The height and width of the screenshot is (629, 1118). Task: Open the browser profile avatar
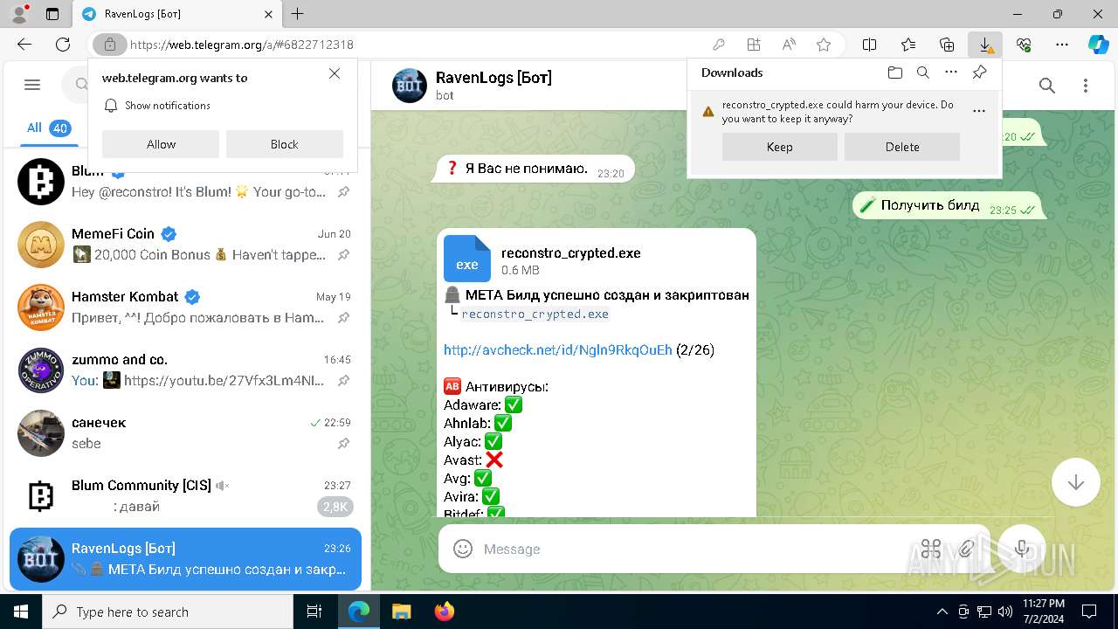[x=18, y=14]
